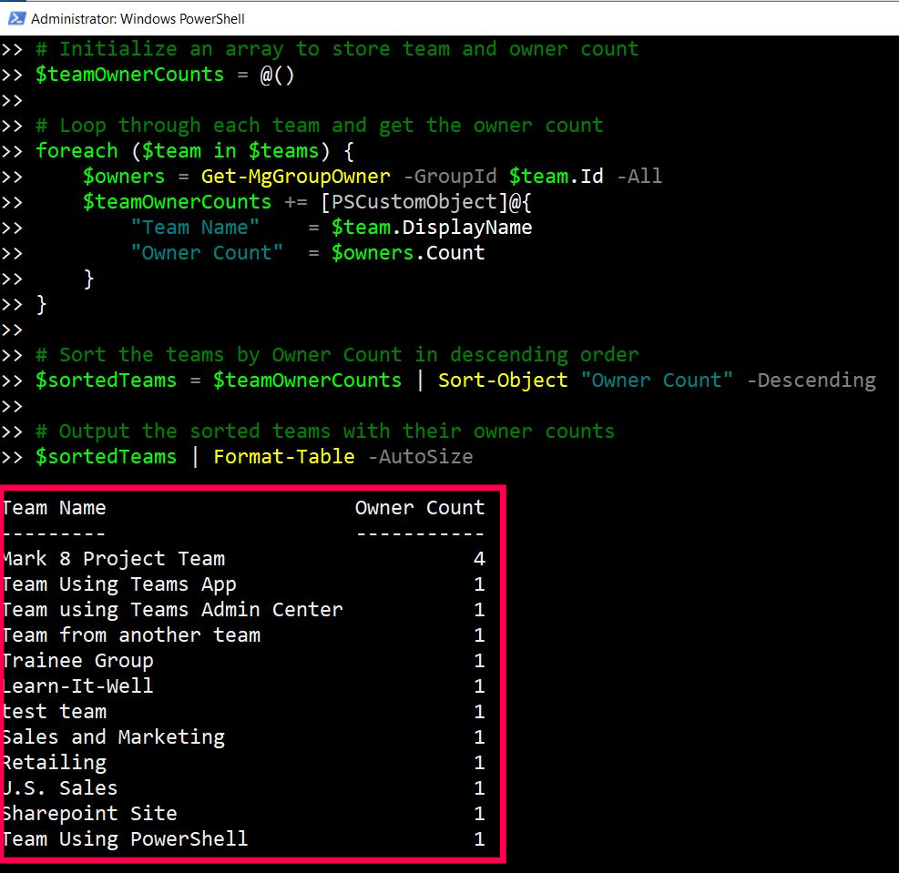Click the Sales and Marketing row
Image resolution: width=899 pixels, height=873 pixels.
point(114,737)
